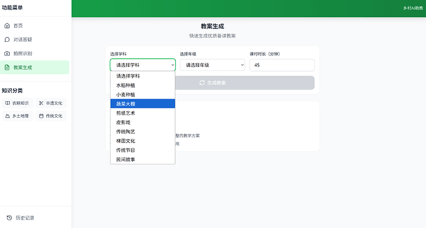
Task: Click the 功能菜单 sidebar title
Action: pos(12,7)
